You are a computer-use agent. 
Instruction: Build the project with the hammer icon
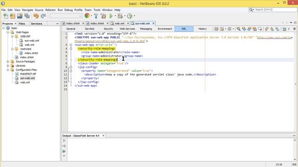coord(96,16)
